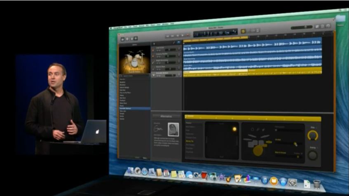349x196 pixels.
Task: Toggle the metronome button beside count-in
Action: pyautogui.click(x=257, y=30)
